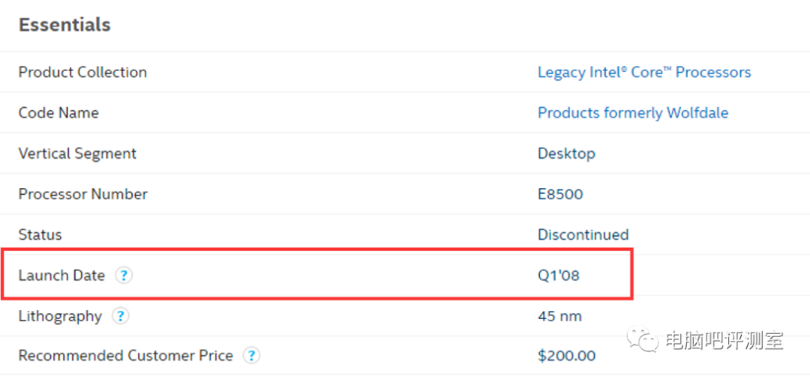Select the $200.00 price value
The image size is (810, 376).
pos(566,356)
